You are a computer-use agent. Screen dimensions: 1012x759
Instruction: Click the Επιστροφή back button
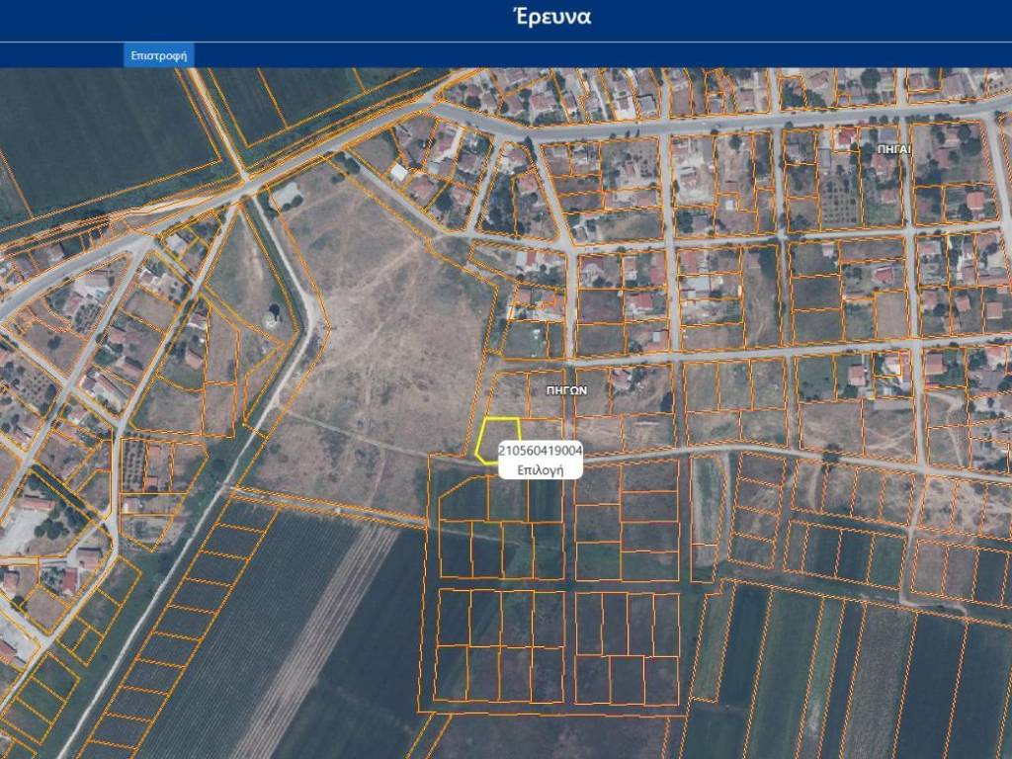click(158, 54)
